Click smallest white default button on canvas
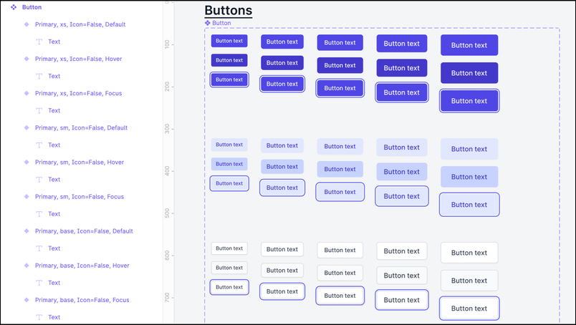Image resolution: width=576 pixels, height=325 pixels. (229, 248)
